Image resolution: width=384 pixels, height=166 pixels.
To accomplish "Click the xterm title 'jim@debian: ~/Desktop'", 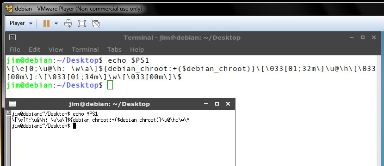I will click(109, 104).
